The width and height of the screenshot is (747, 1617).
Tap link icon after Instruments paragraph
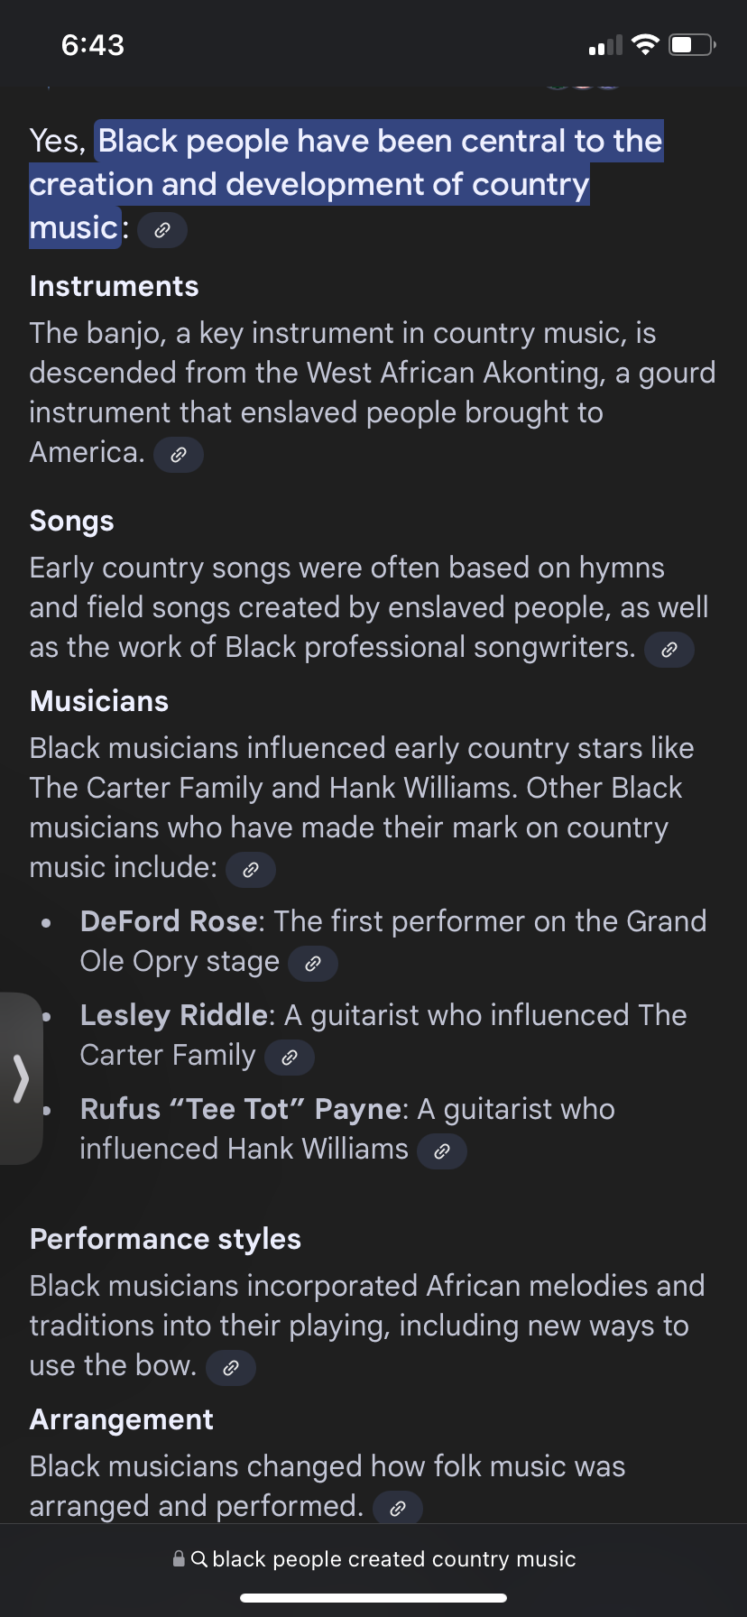pos(179,455)
